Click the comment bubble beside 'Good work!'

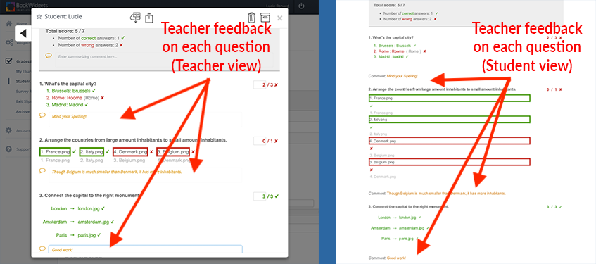42,249
